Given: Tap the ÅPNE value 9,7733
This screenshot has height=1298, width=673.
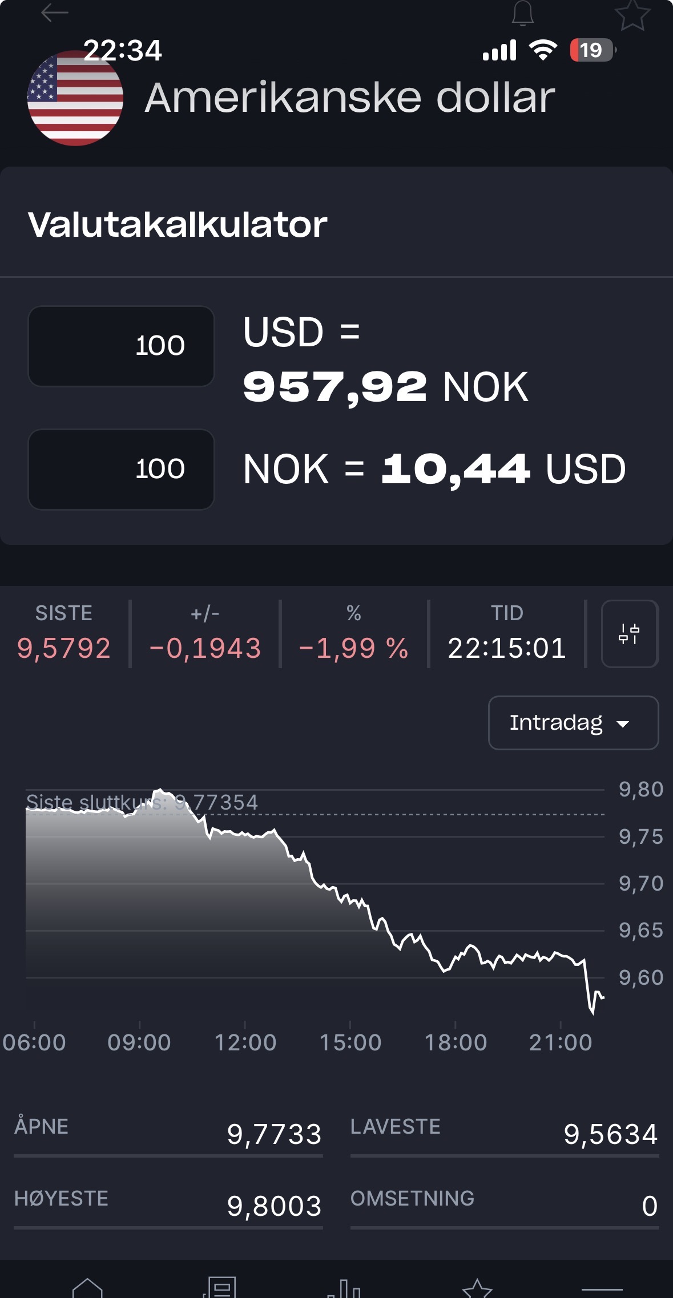Looking at the screenshot, I should [274, 1134].
